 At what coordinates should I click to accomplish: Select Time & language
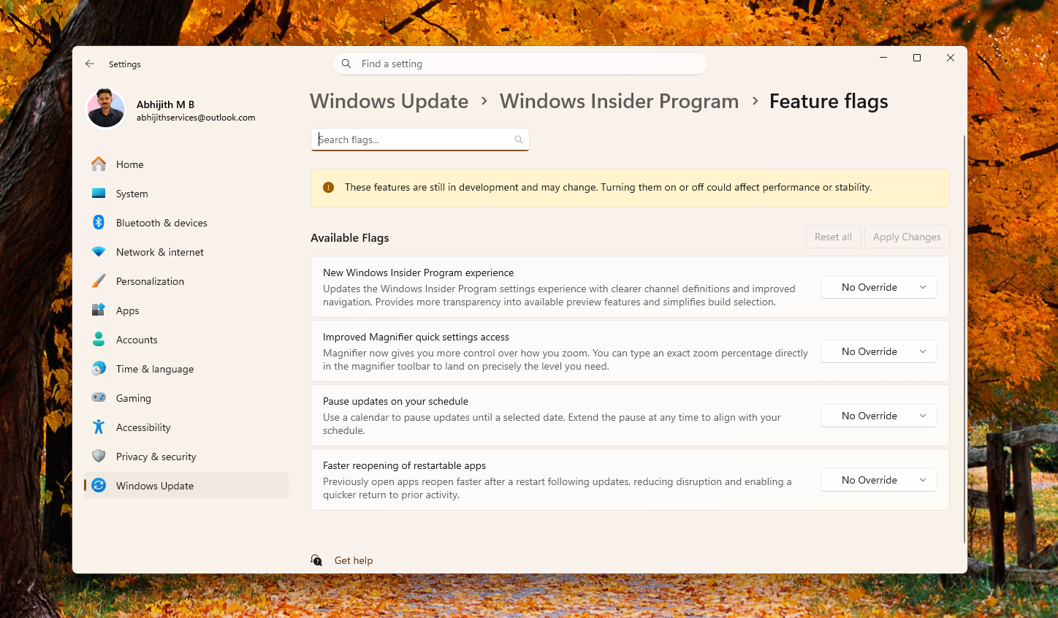click(x=186, y=369)
